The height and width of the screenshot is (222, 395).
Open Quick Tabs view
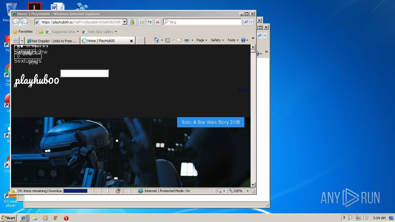click(15, 41)
